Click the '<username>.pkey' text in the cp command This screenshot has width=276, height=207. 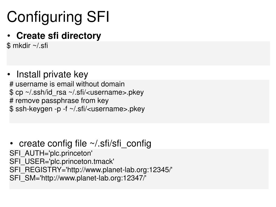[115, 92]
